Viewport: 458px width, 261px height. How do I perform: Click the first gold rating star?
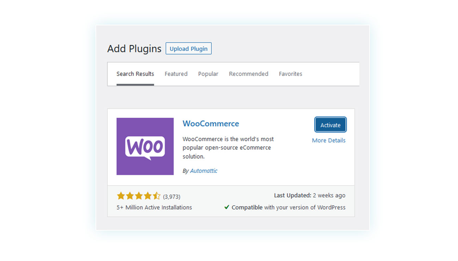tap(121, 196)
